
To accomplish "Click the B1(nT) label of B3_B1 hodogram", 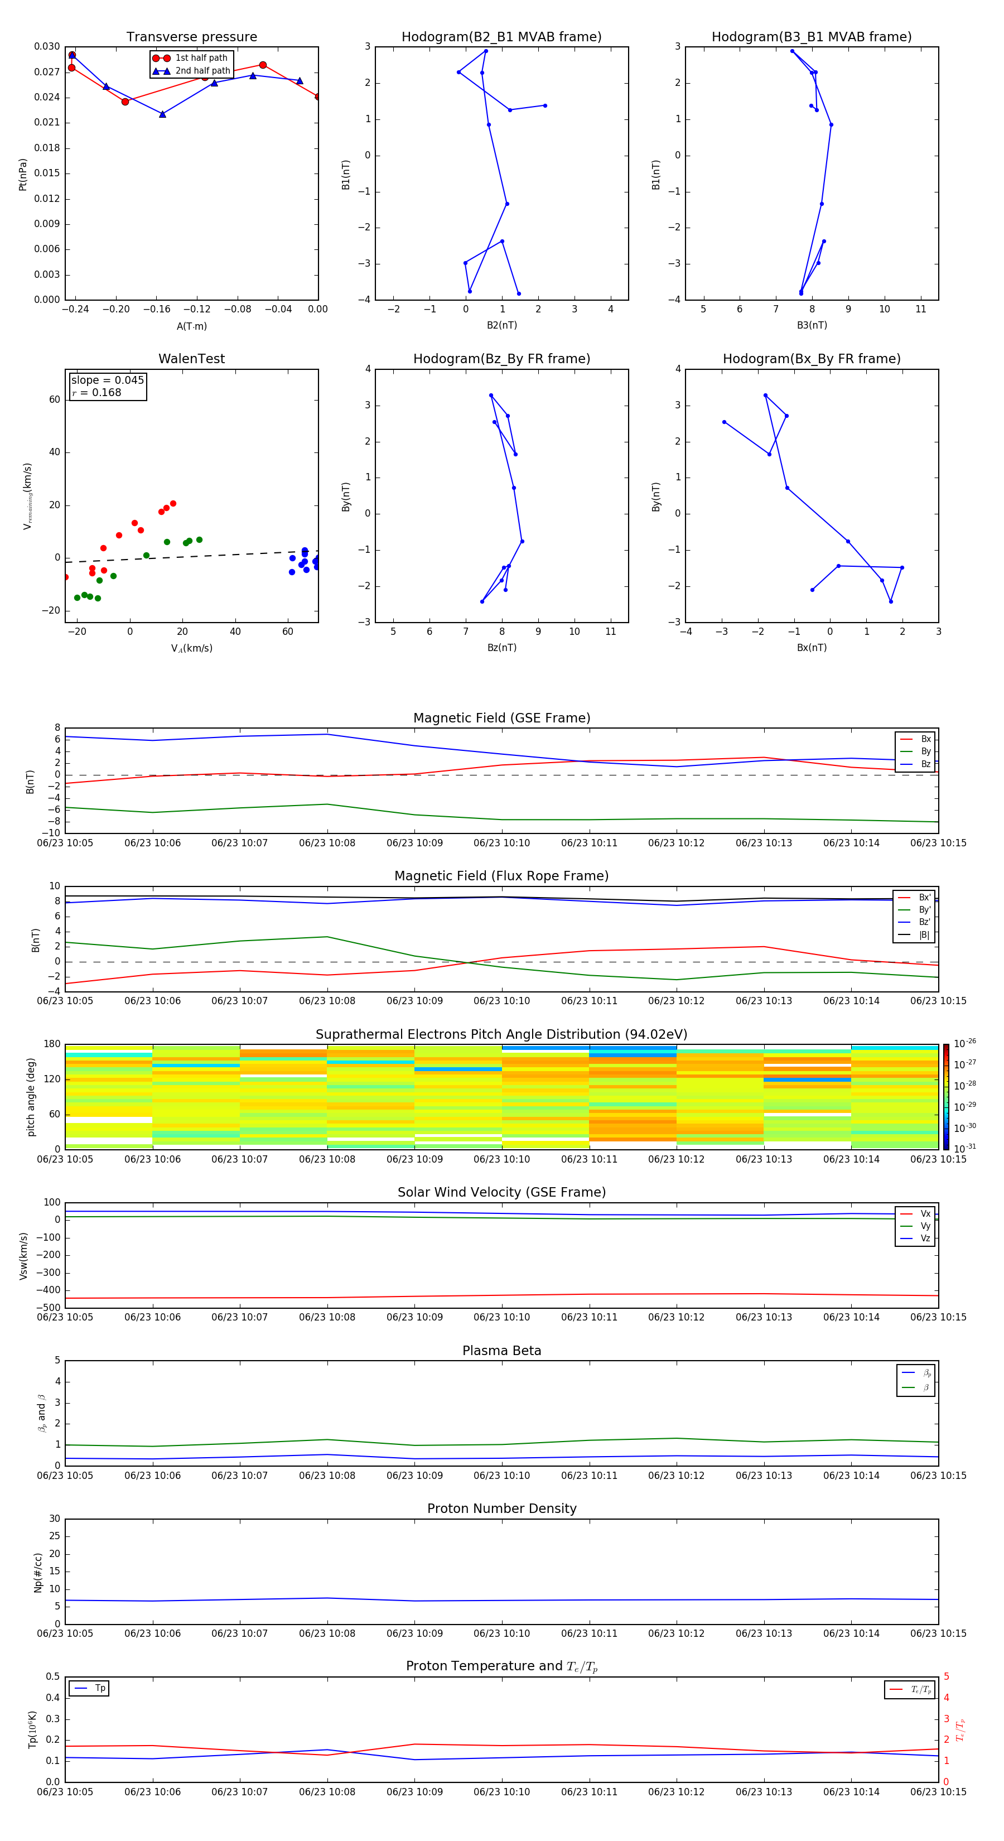I will 656,175.
